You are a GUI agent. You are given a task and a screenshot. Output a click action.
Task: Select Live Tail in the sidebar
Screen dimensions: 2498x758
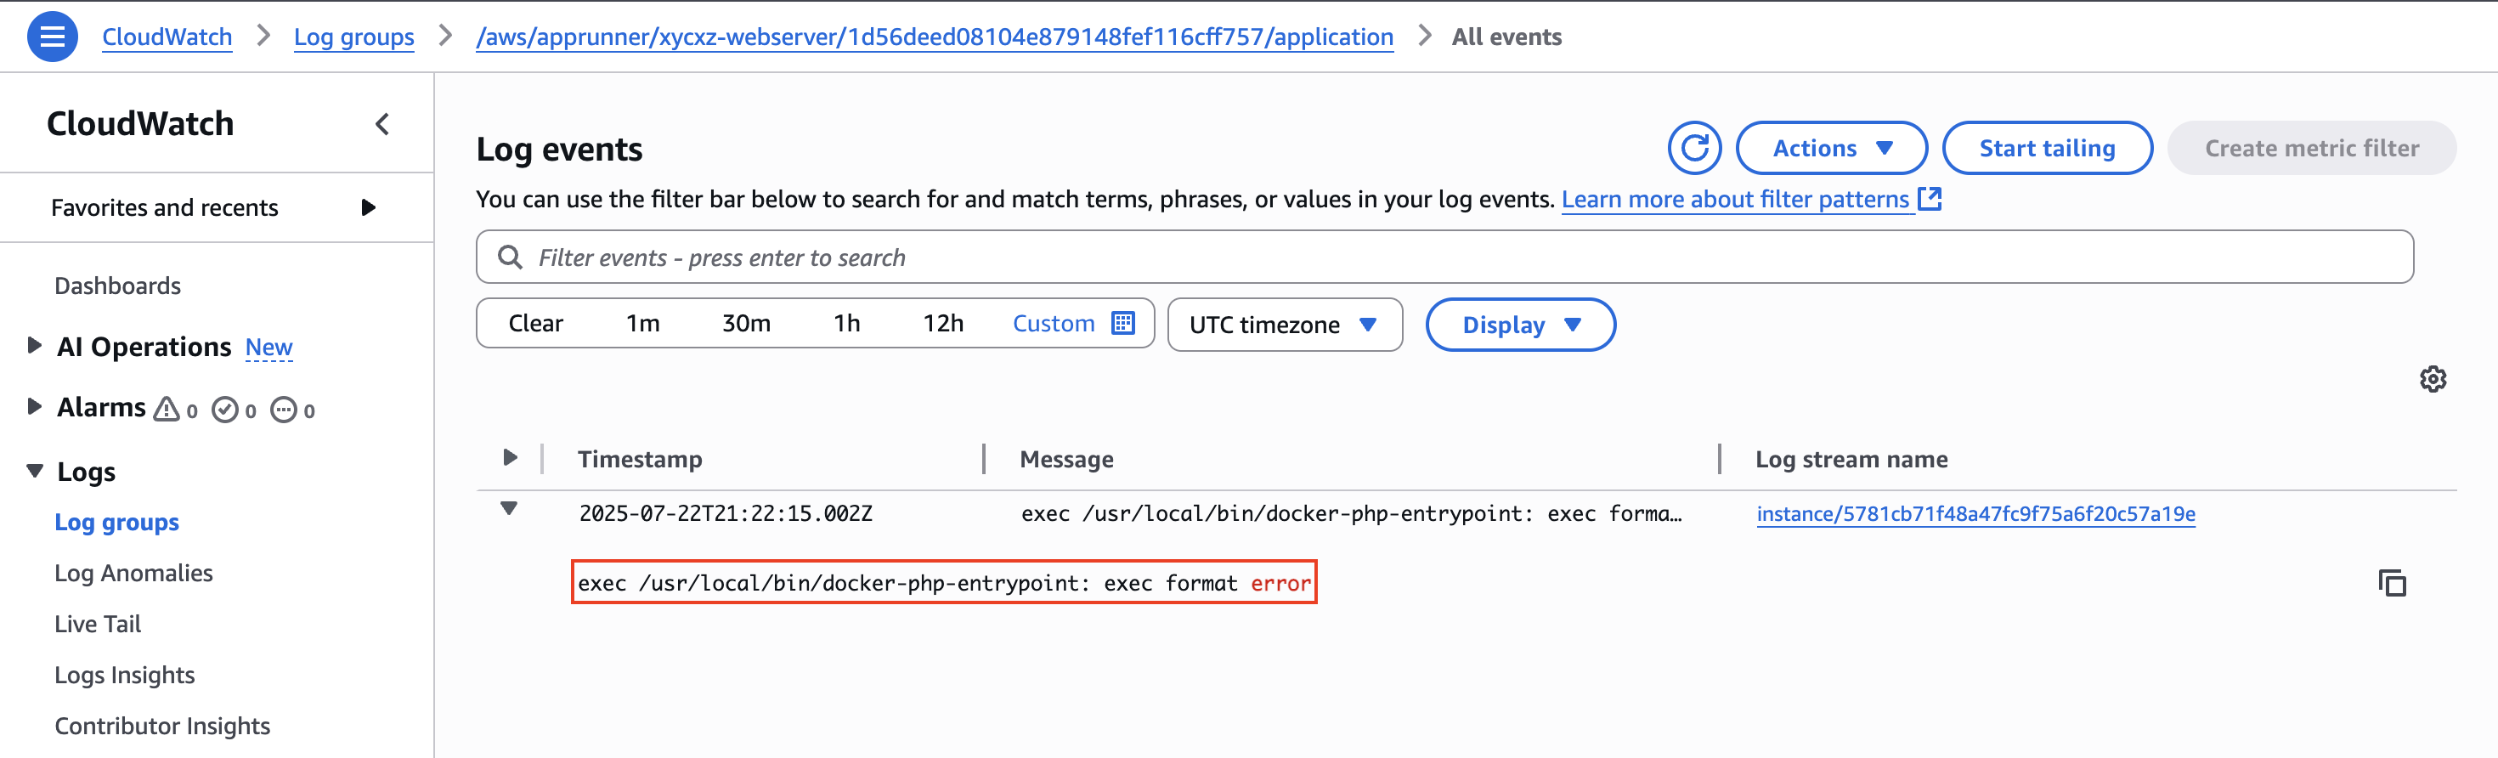pyautogui.click(x=97, y=623)
